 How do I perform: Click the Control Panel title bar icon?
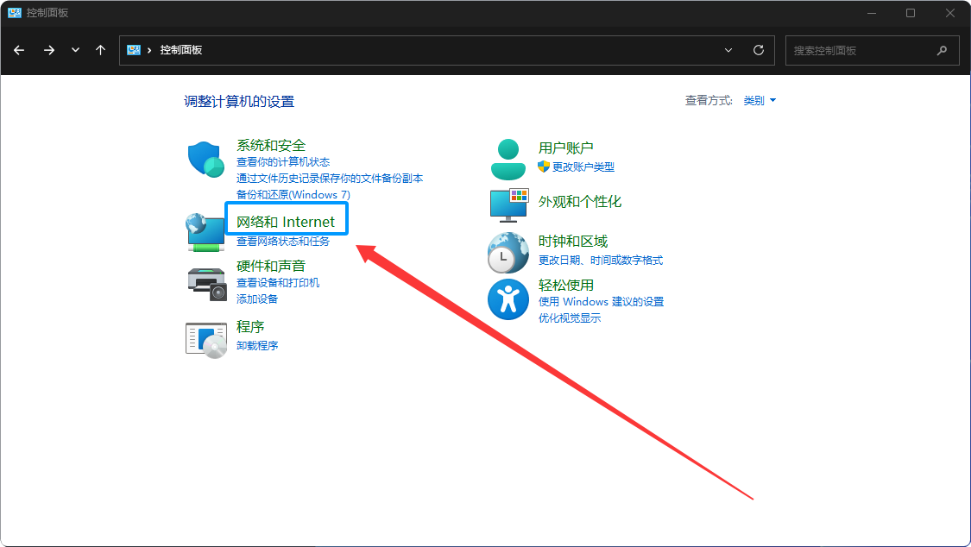(x=15, y=12)
